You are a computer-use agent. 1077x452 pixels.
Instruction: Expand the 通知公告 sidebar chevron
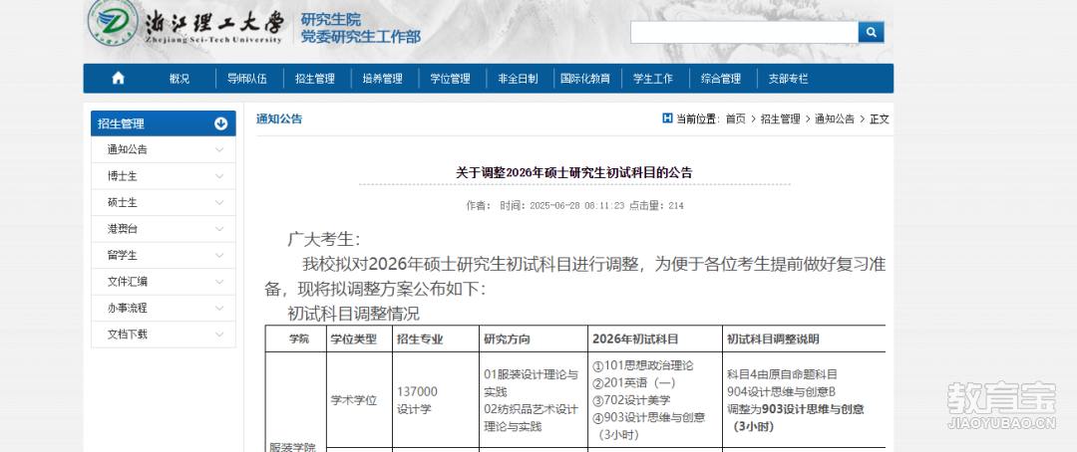coord(219,149)
